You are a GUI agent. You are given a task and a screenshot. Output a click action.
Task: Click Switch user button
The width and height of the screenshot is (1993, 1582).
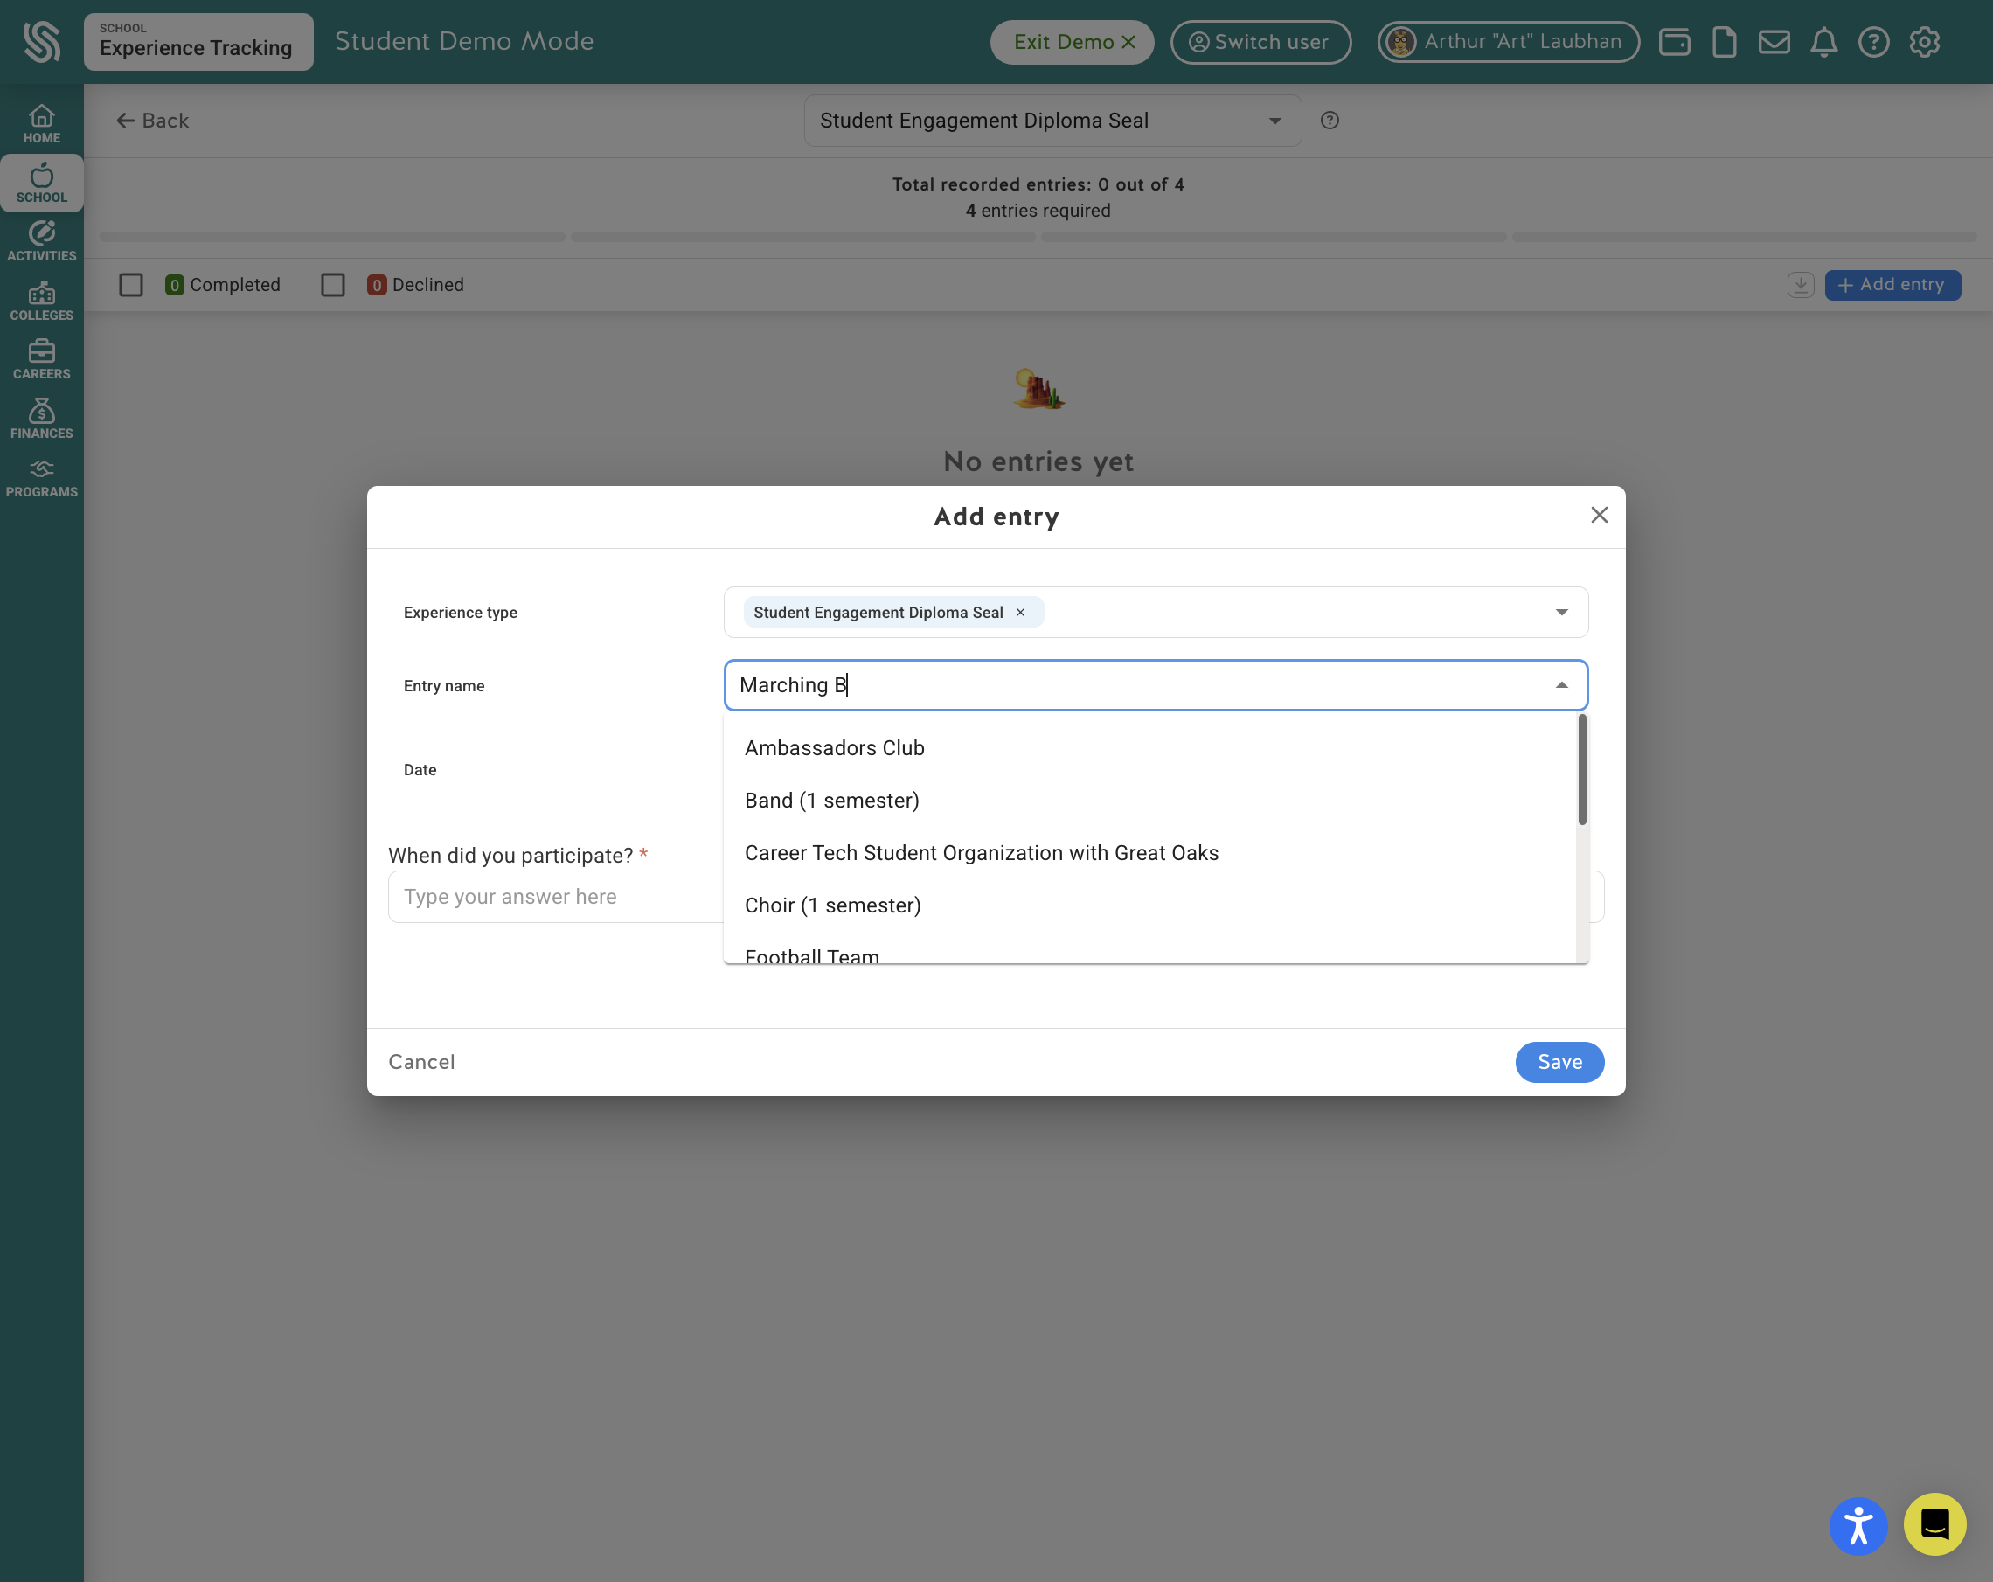[x=1260, y=42]
